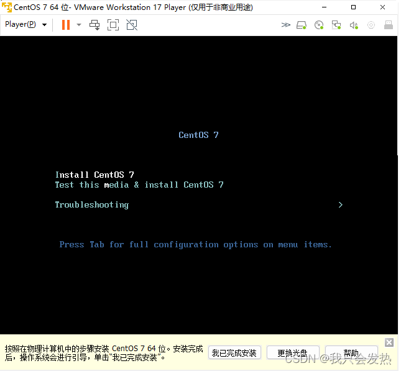Click the Press Tab configuration hint text

195,245
